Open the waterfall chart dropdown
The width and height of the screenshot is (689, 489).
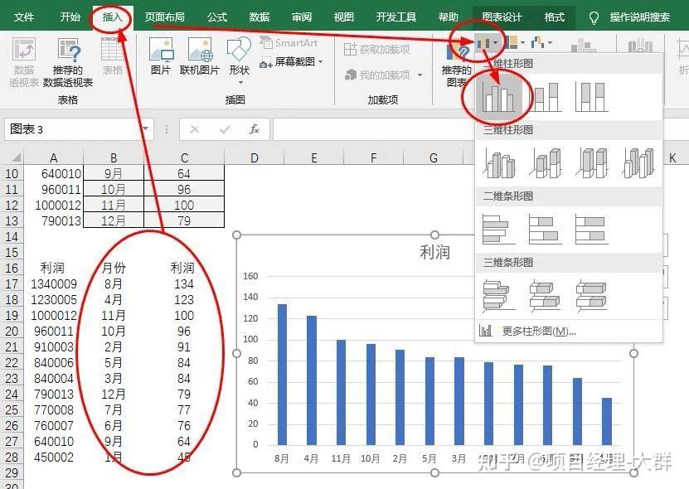click(541, 43)
